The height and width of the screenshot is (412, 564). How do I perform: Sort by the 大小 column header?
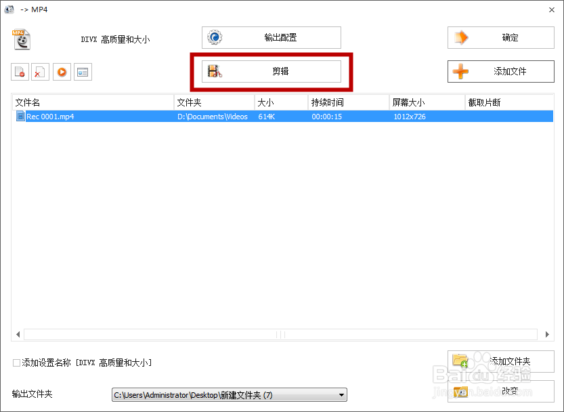coord(281,102)
